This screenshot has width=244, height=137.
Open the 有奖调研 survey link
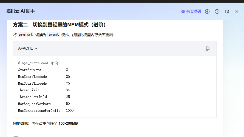(194, 12)
